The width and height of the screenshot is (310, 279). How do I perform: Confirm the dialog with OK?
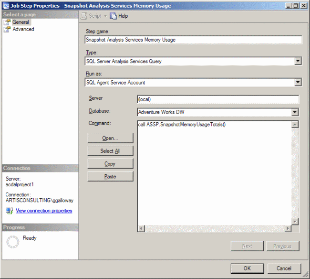[247, 268]
